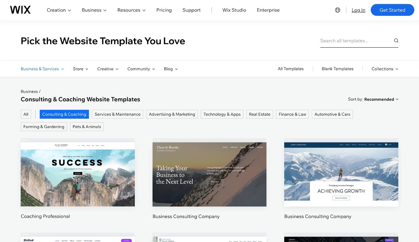Change Sort by Recommended option

pyautogui.click(x=373, y=99)
